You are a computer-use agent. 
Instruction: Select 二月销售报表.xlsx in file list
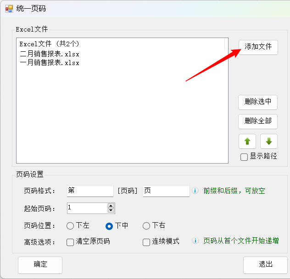coord(50,54)
